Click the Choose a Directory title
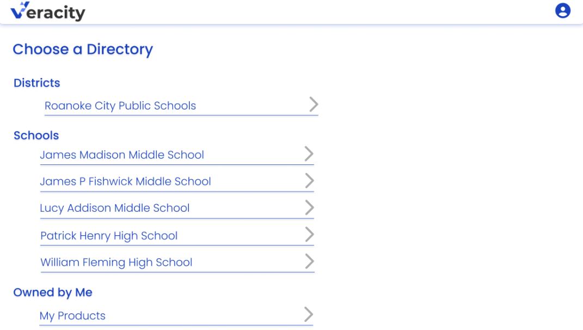This screenshot has width=583, height=330. [x=83, y=49]
